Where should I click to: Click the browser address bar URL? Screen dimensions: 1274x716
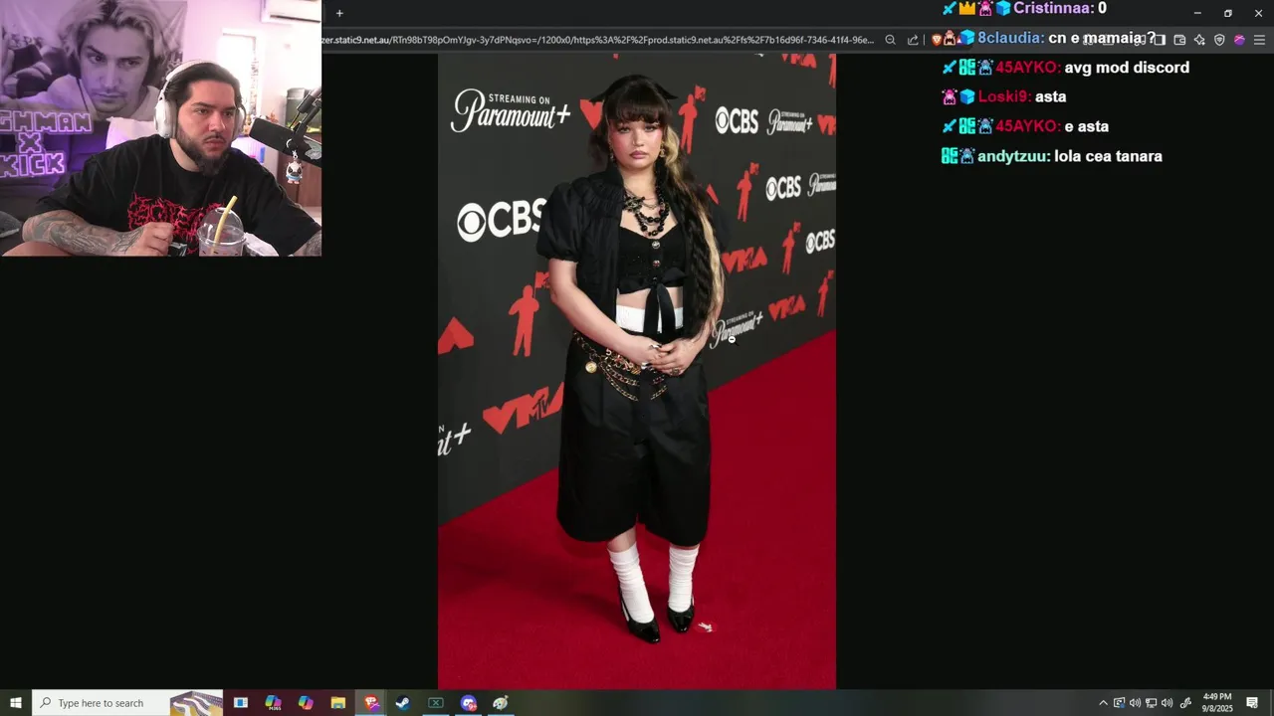597,40
